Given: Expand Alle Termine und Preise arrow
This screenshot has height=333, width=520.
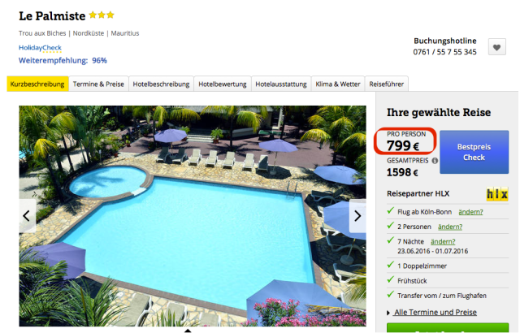Looking at the screenshot, I should tap(388, 313).
